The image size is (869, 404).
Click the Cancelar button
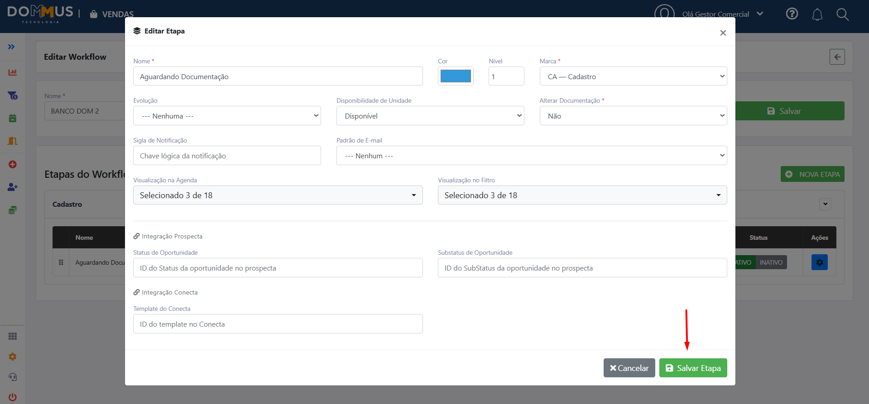[629, 368]
